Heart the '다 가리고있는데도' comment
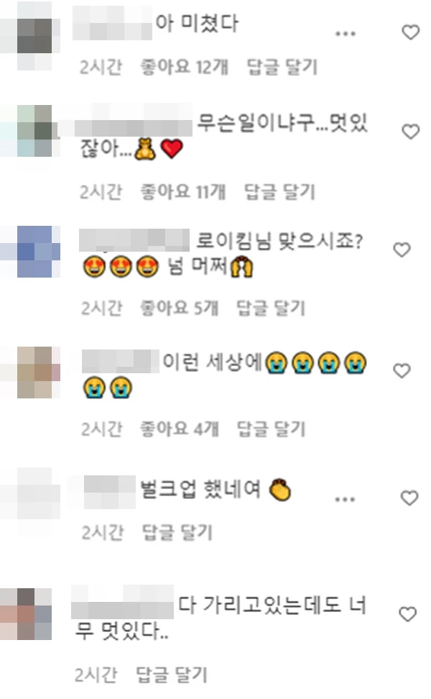The image size is (431, 699). click(x=407, y=614)
